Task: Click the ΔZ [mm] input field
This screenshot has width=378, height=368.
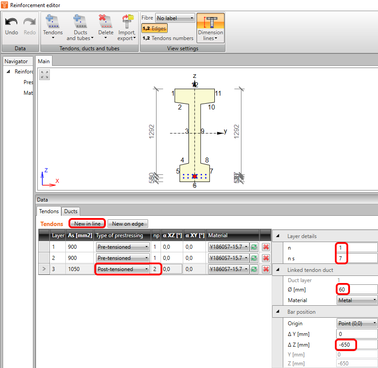Action: click(357, 344)
